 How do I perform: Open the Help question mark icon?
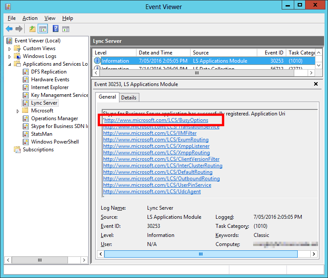pyautogui.click(x=55, y=29)
